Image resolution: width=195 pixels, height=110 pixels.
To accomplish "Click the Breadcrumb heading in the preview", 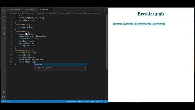I will [151, 14].
